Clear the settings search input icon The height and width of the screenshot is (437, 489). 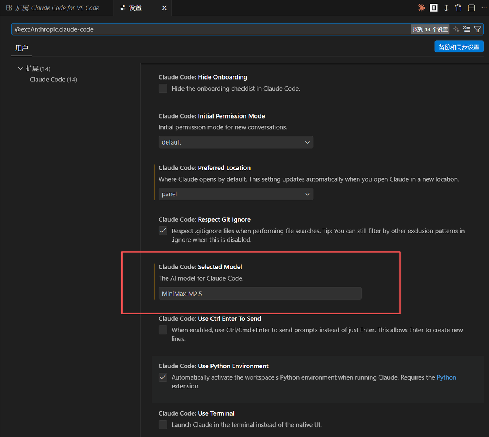467,29
